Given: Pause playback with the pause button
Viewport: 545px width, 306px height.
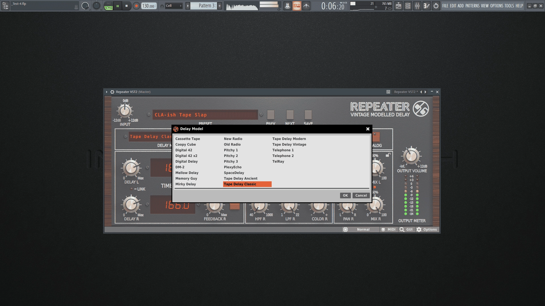Looking at the screenshot, I should click(x=118, y=6).
